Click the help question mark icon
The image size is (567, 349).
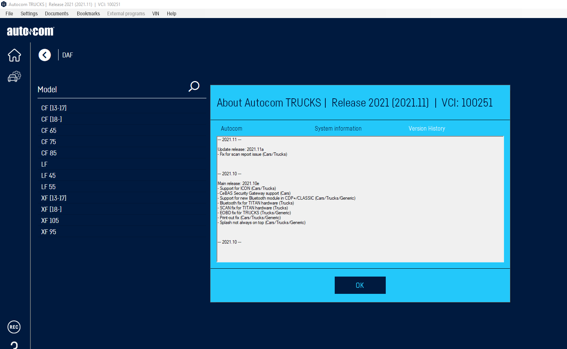[x=14, y=345]
